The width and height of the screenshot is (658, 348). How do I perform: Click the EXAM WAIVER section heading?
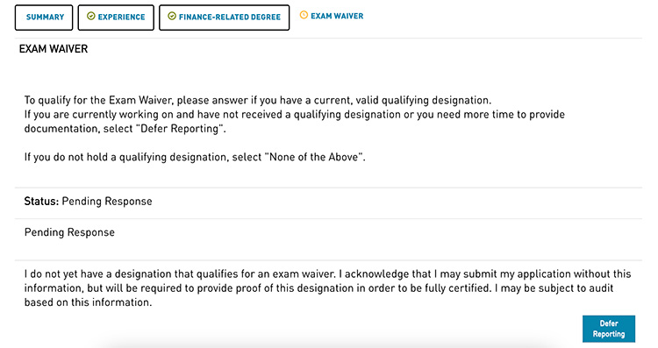tap(54, 49)
